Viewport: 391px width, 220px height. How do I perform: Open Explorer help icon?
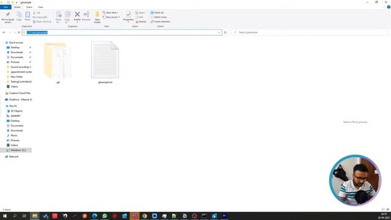pyautogui.click(x=389, y=7)
